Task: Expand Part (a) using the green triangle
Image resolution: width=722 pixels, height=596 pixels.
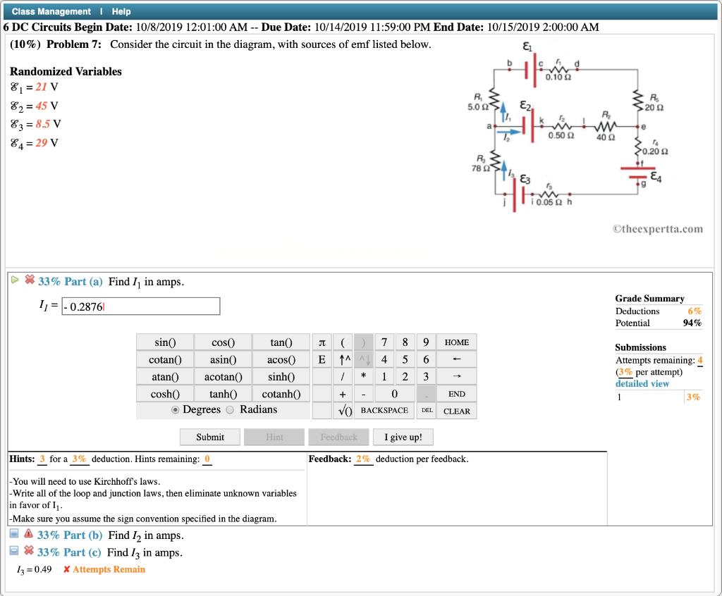Action: point(14,279)
